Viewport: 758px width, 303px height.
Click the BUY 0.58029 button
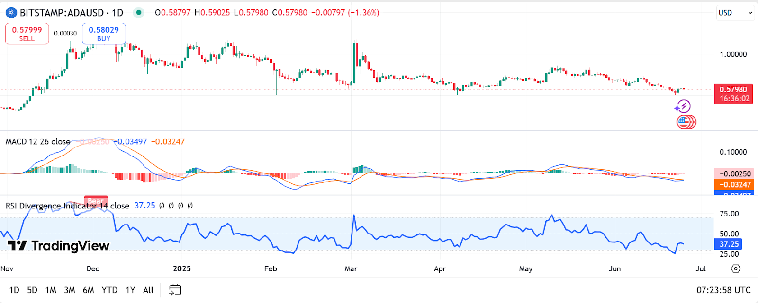click(x=104, y=34)
